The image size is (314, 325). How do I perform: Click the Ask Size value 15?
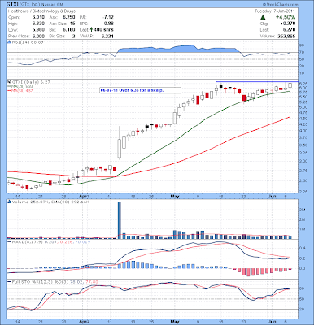72,24
